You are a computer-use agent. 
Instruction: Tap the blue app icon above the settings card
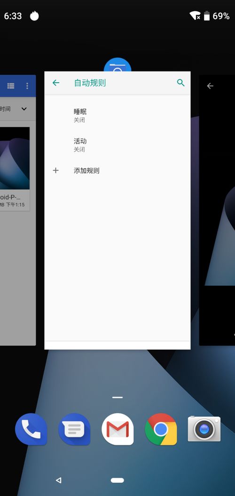click(x=117, y=65)
